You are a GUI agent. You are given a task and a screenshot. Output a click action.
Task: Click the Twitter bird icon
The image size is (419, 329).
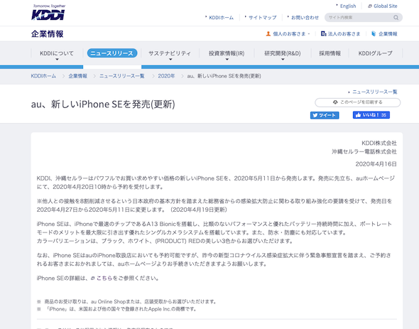(315, 115)
